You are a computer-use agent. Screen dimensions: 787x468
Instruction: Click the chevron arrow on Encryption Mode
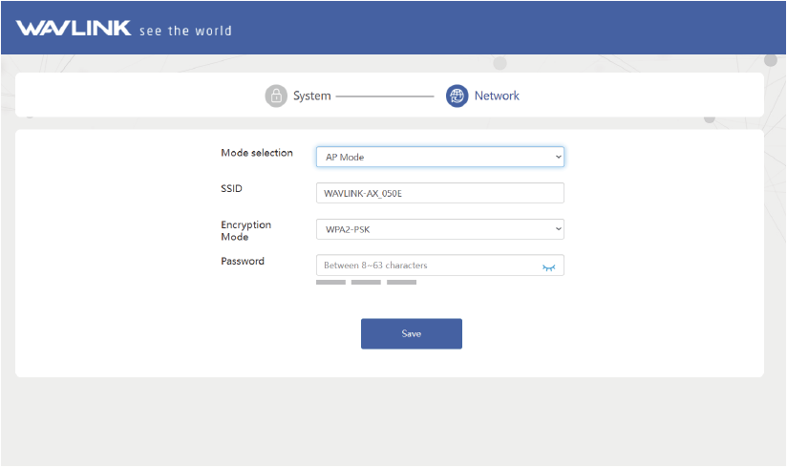[558, 229]
